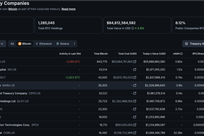Sort by Today's Value (USD) column header
204x136 pixels.
(154, 54)
